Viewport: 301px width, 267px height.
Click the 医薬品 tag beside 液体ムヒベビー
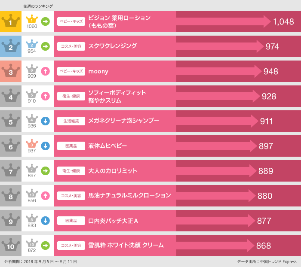71,146
